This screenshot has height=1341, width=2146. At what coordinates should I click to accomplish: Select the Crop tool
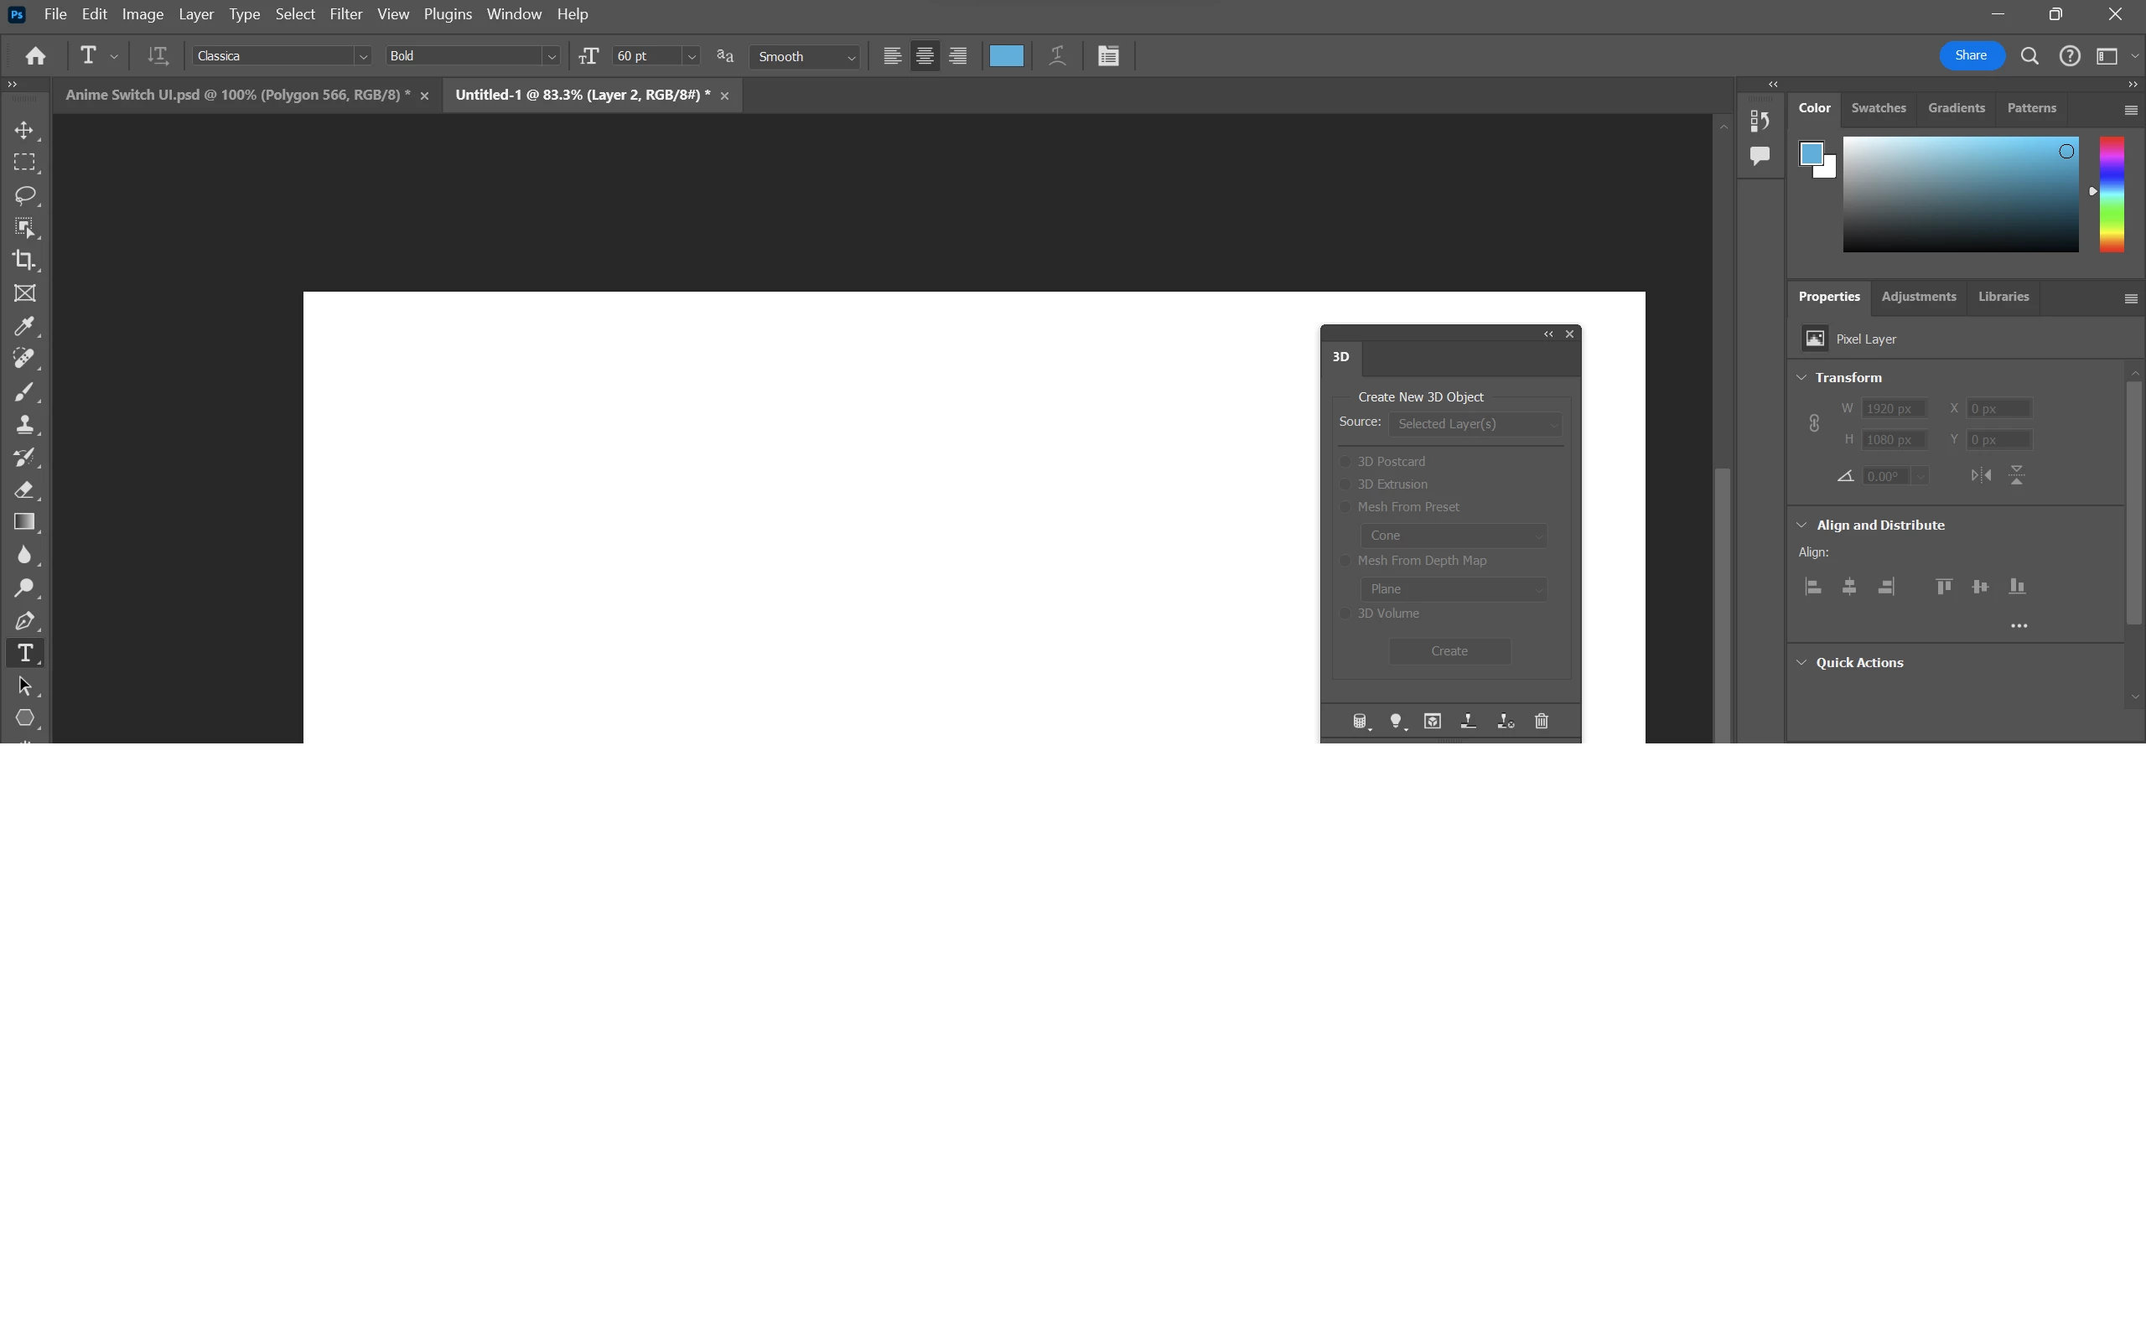pos(24,261)
